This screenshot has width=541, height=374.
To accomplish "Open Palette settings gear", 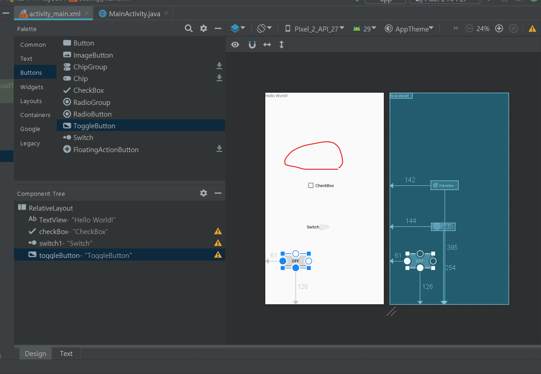I will [204, 28].
